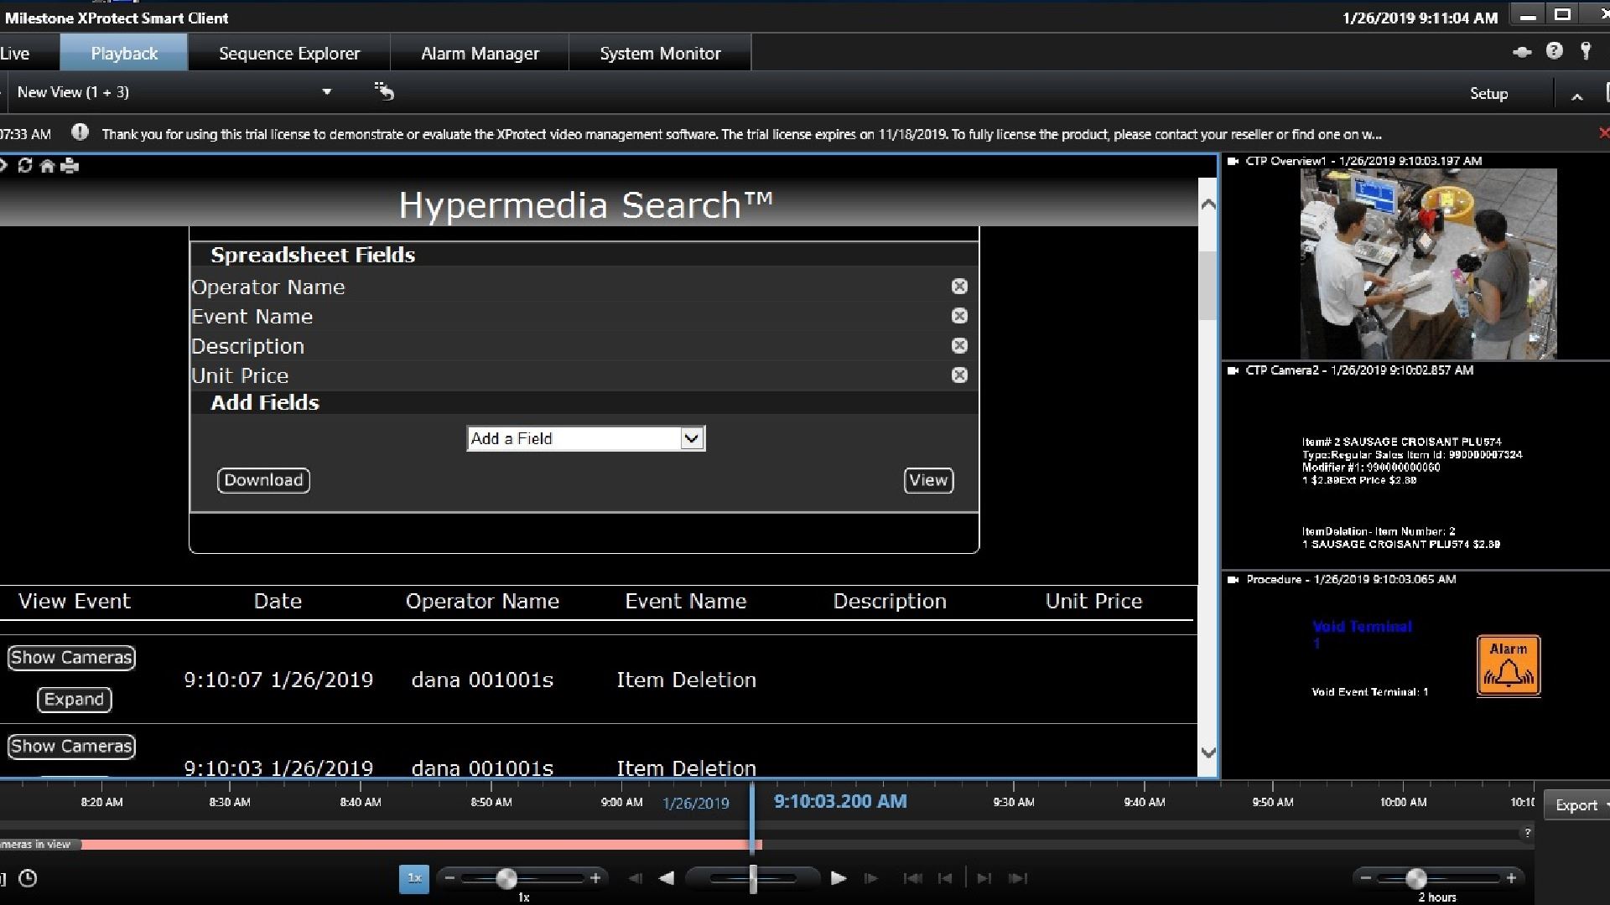
Task: Remove Description spreadsheet field
Action: (x=959, y=346)
